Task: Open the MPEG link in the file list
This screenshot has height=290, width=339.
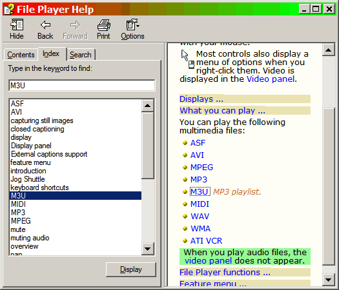Action: pyautogui.click(x=201, y=167)
